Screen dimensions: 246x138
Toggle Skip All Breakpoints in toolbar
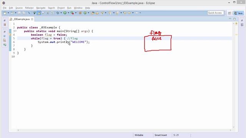29,13
